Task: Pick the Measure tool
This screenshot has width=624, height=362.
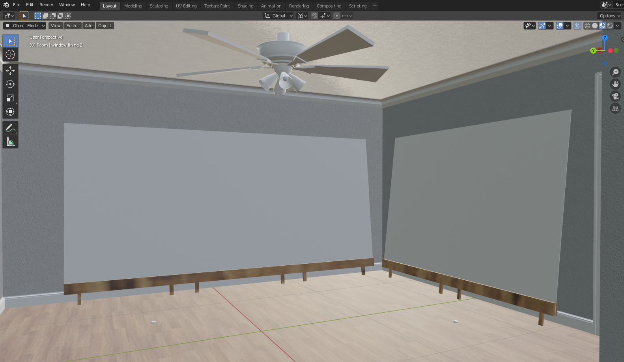Action: pyautogui.click(x=10, y=141)
